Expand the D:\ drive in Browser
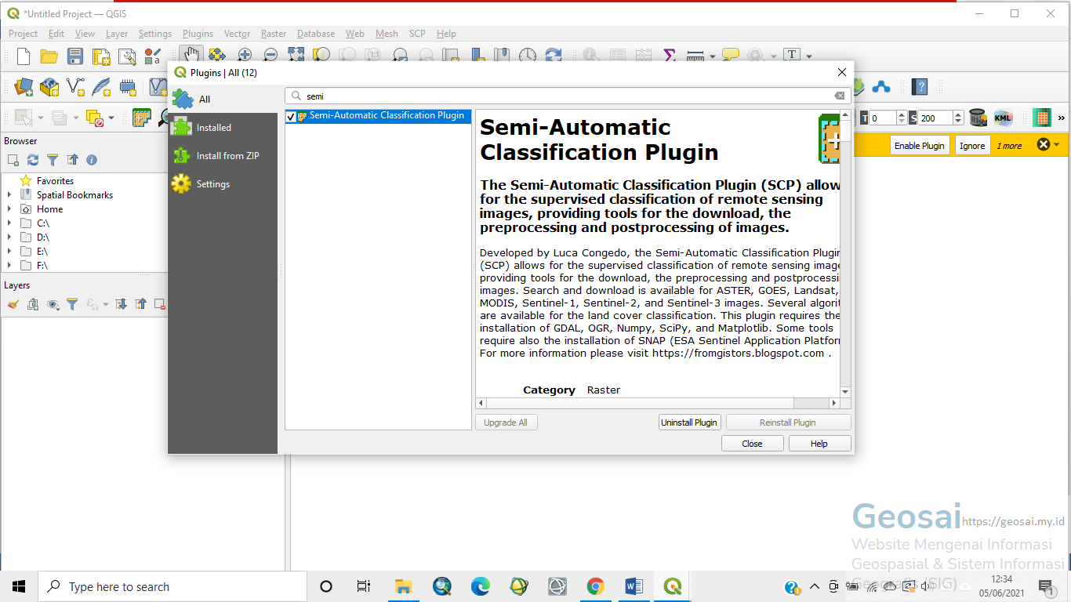 (9, 238)
